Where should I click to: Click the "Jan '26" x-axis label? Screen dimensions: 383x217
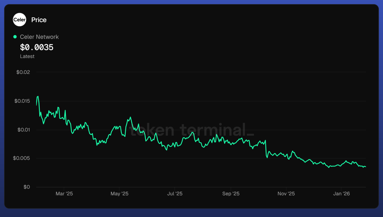341,193
